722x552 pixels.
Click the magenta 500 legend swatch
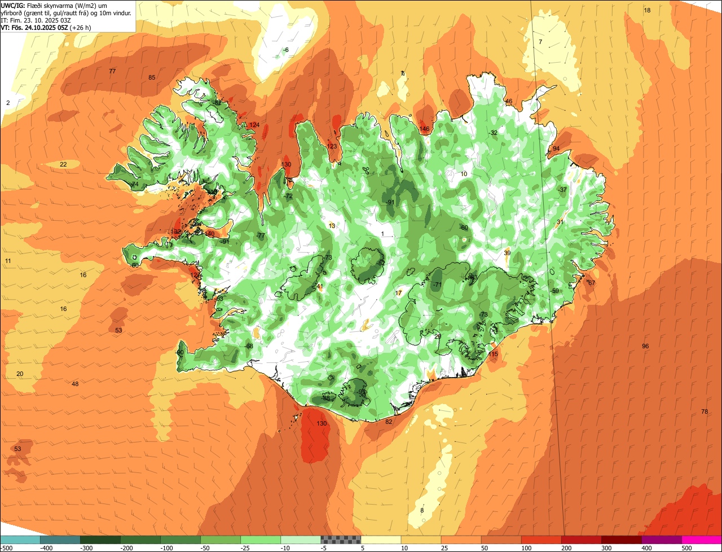[702, 539]
